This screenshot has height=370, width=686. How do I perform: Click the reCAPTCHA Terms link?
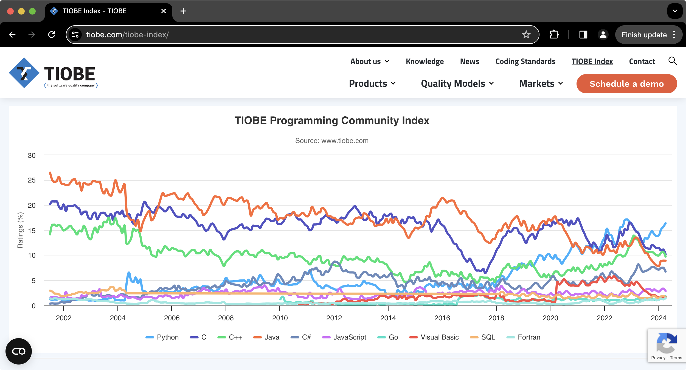676,358
